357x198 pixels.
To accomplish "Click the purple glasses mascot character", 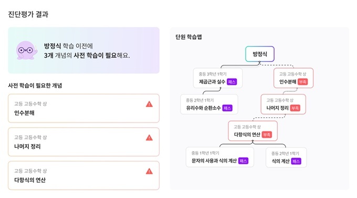I will click(26, 50).
